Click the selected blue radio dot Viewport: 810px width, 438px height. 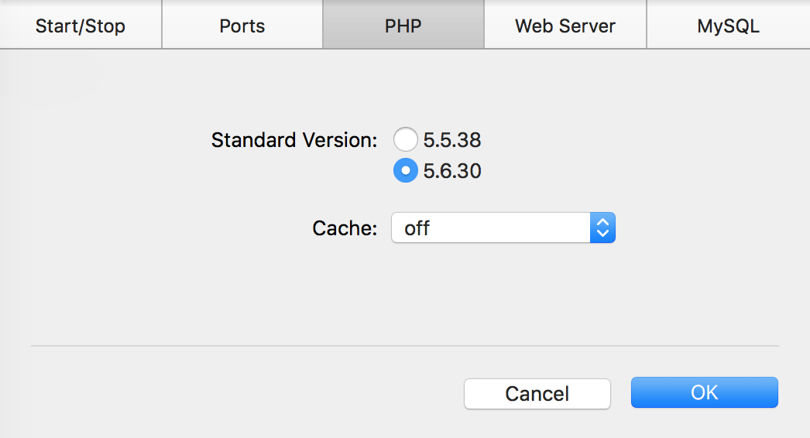click(406, 170)
